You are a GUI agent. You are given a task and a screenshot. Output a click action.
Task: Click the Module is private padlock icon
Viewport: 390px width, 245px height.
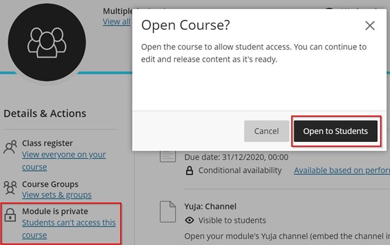(10, 215)
